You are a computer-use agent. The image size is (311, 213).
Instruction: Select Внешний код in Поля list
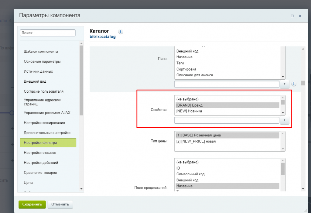click(x=227, y=51)
